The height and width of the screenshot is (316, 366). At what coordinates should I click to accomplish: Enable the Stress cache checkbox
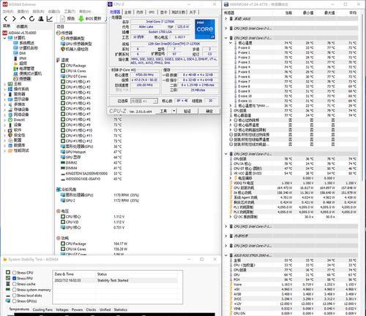15,284
